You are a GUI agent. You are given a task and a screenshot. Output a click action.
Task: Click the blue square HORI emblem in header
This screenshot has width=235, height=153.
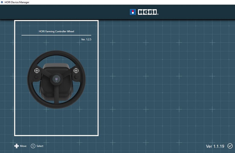point(133,12)
